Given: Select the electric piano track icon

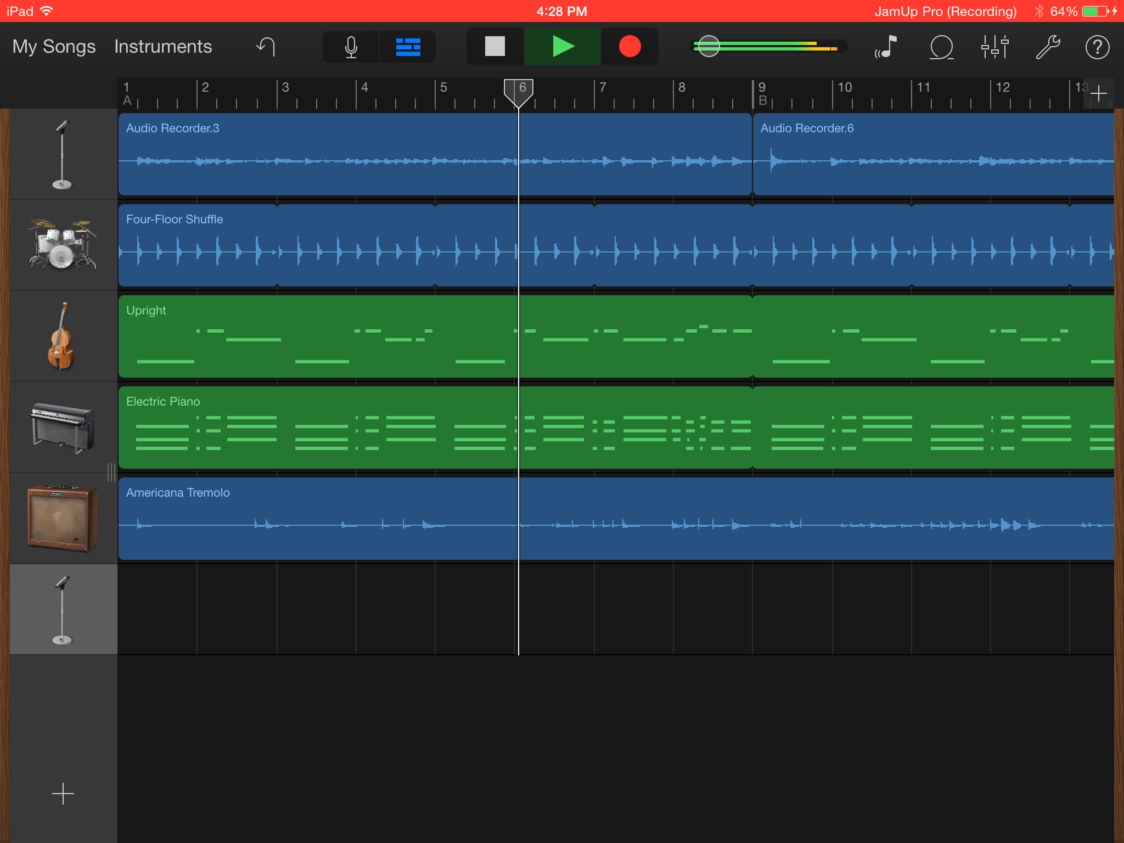Looking at the screenshot, I should pos(61,428).
